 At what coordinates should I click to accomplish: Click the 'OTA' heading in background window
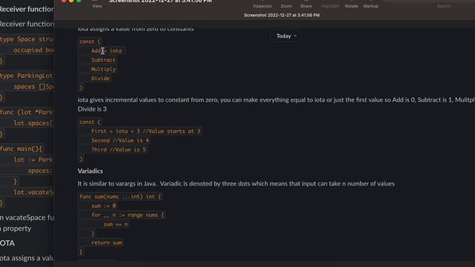[7, 243]
